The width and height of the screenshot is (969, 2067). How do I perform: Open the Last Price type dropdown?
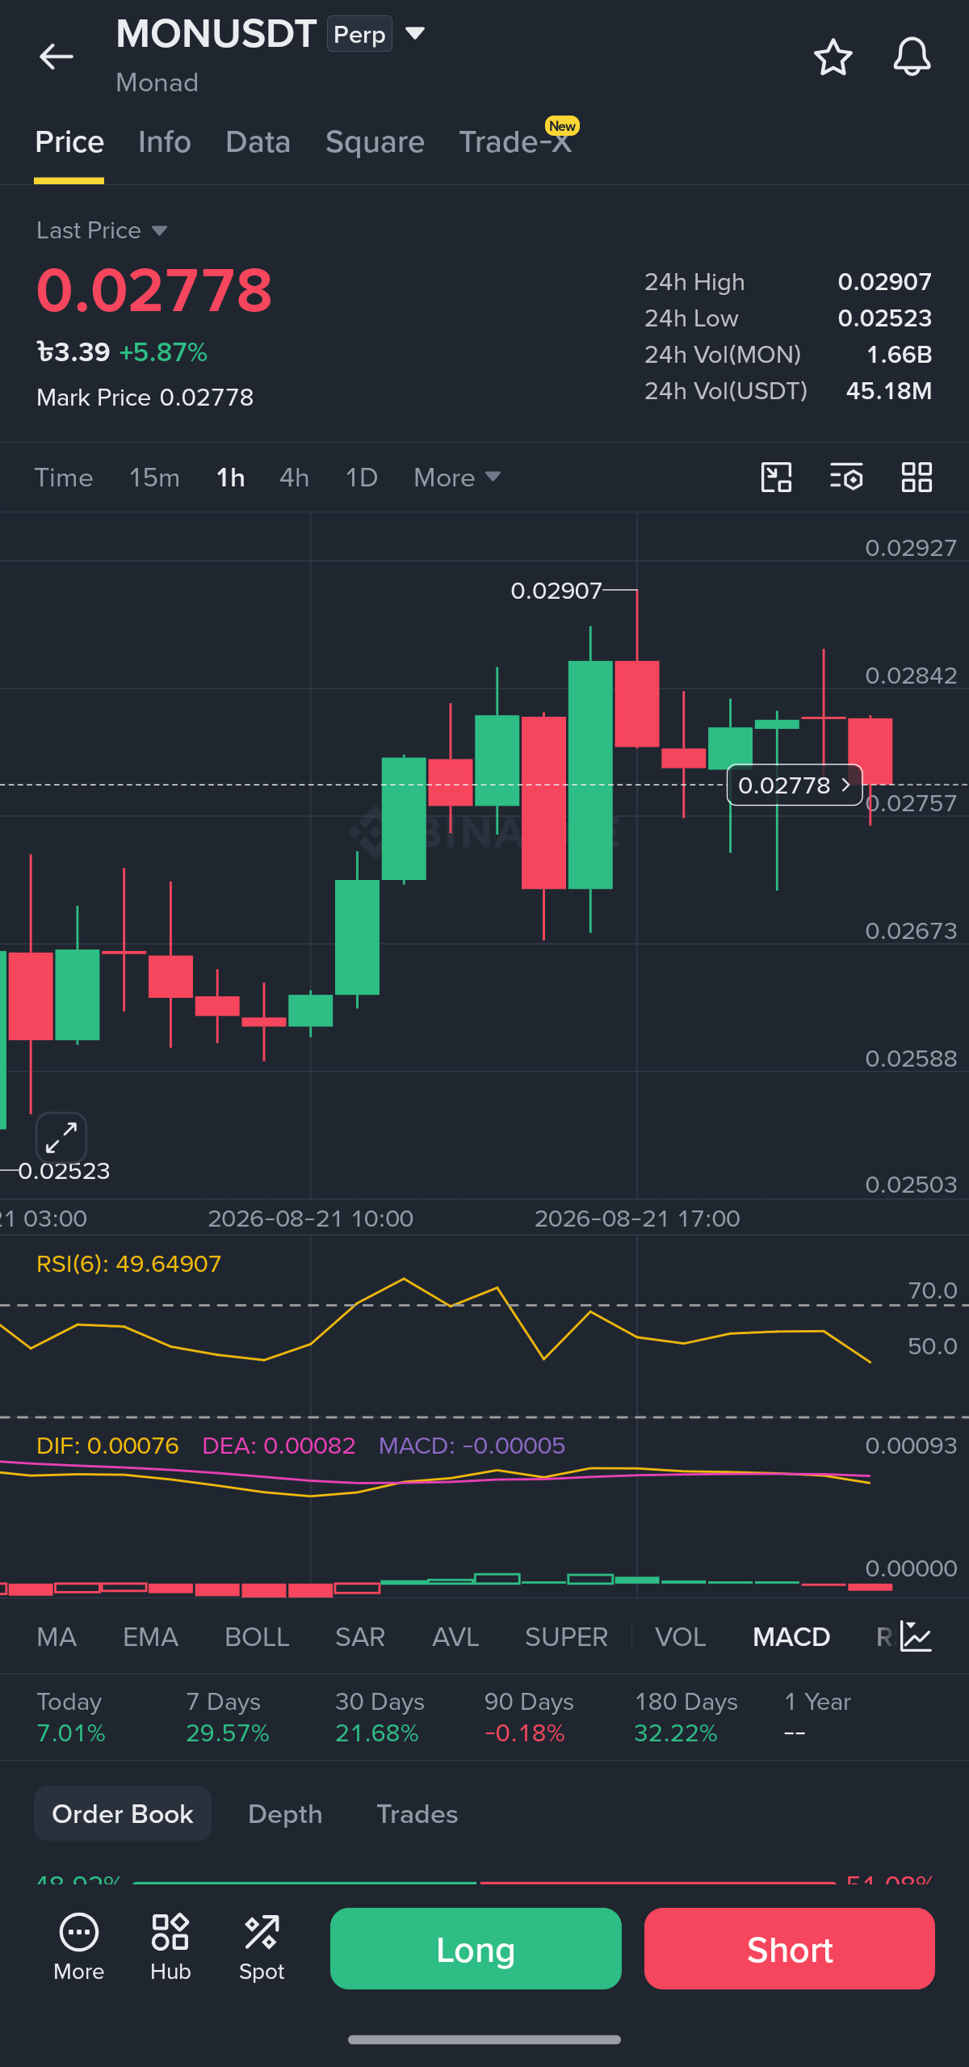point(102,230)
